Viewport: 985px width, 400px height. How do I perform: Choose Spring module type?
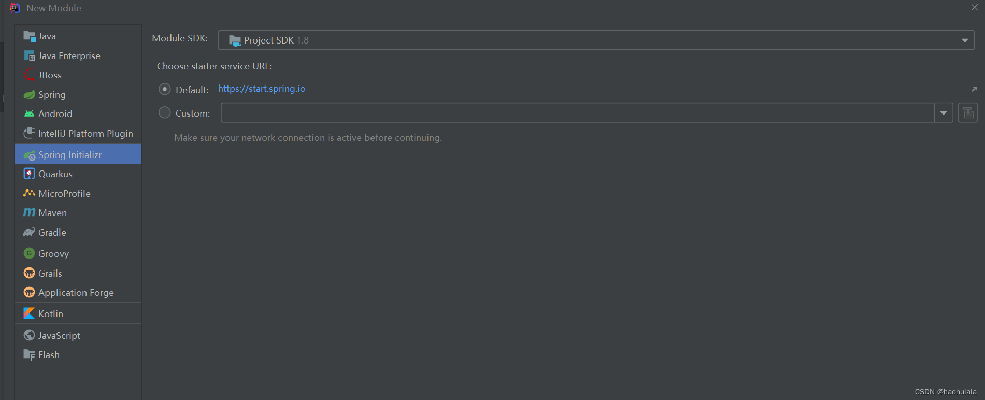78,94
